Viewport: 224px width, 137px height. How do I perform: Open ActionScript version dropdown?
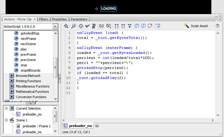tap(55, 27)
